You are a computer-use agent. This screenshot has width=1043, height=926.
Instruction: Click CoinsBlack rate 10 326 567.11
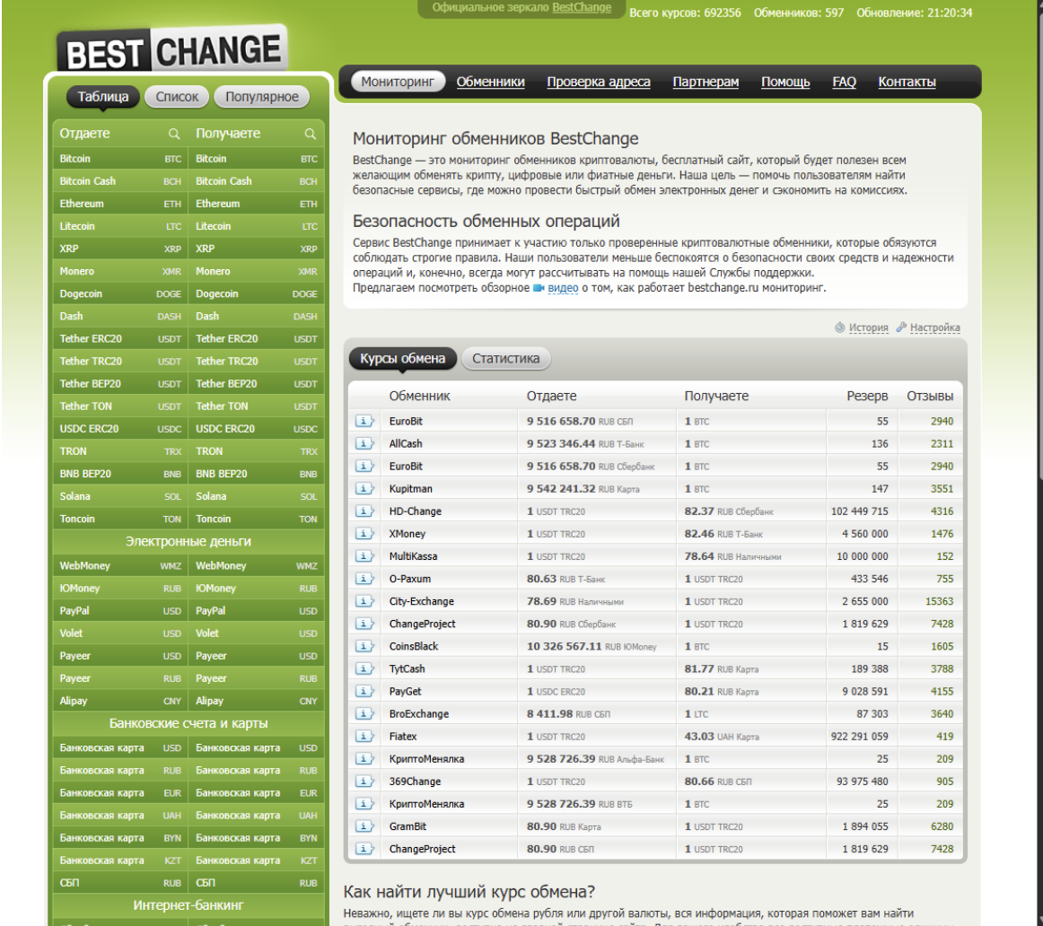[564, 646]
